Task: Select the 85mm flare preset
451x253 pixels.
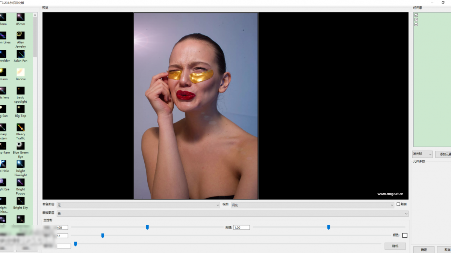Action: 20,17
